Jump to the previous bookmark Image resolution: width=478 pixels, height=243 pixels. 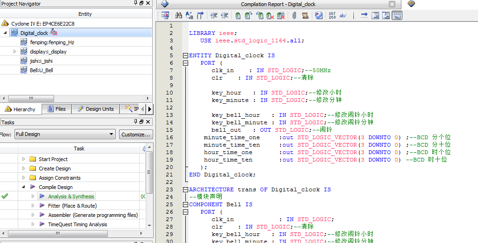(x=260, y=15)
